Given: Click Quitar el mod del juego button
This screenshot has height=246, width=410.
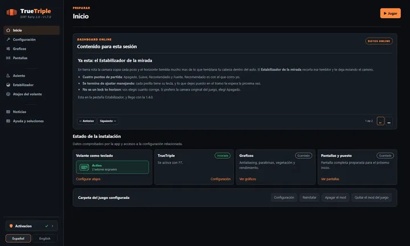Looking at the screenshot, I should point(371,198).
